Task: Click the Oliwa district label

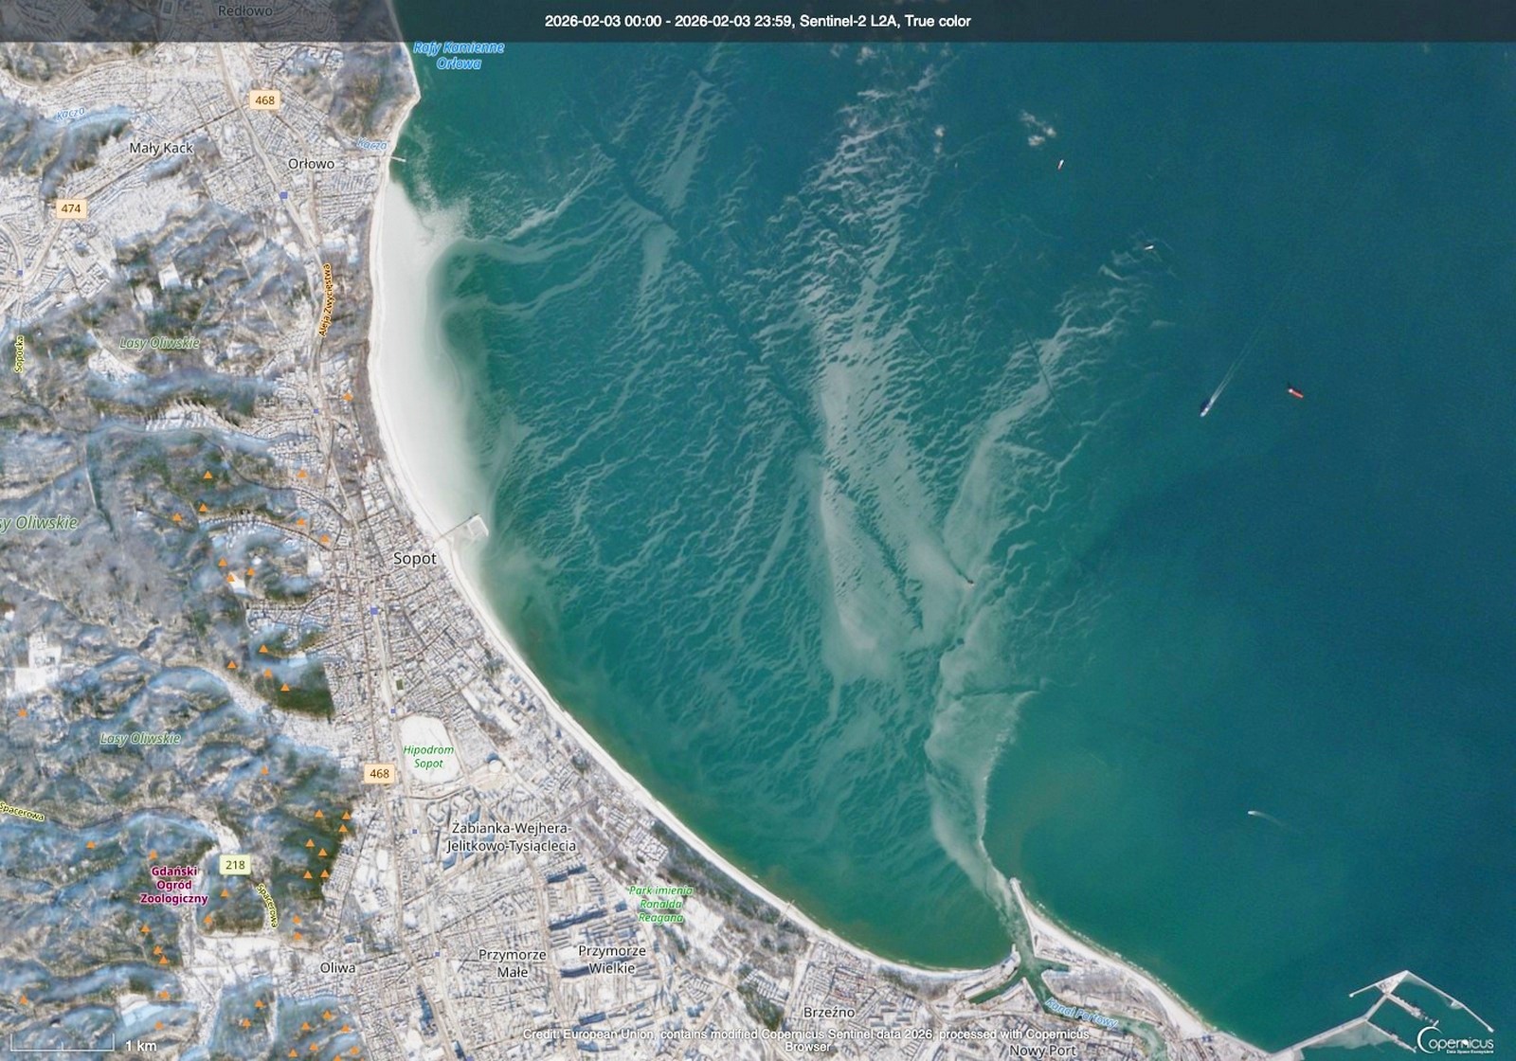Action: click(x=337, y=968)
